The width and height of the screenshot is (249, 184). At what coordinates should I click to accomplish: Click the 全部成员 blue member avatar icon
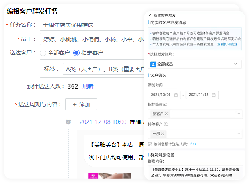tap(153, 64)
